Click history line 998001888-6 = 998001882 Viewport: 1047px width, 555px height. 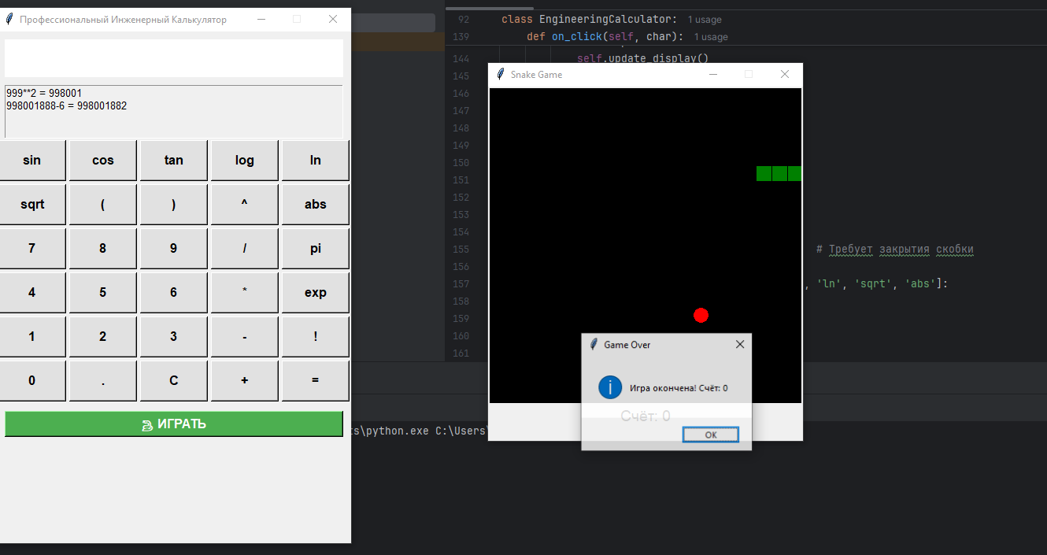pyautogui.click(x=67, y=105)
